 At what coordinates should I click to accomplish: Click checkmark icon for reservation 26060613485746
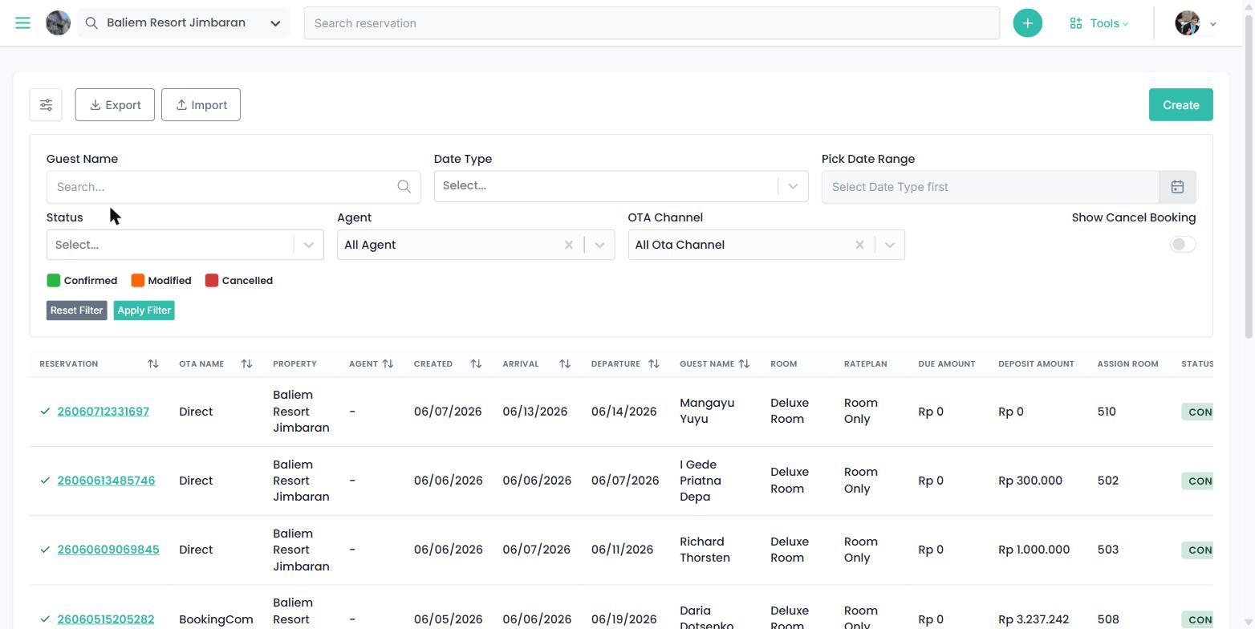click(45, 481)
